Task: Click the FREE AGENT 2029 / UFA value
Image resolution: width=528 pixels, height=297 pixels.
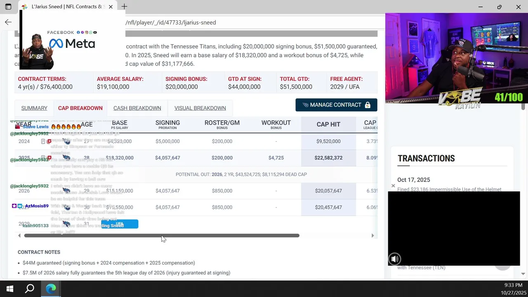Action: pyautogui.click(x=345, y=87)
